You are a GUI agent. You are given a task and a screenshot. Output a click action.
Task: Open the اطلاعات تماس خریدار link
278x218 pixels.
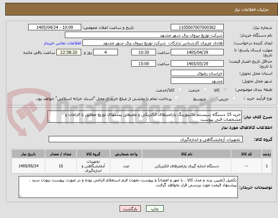pos(62,43)
